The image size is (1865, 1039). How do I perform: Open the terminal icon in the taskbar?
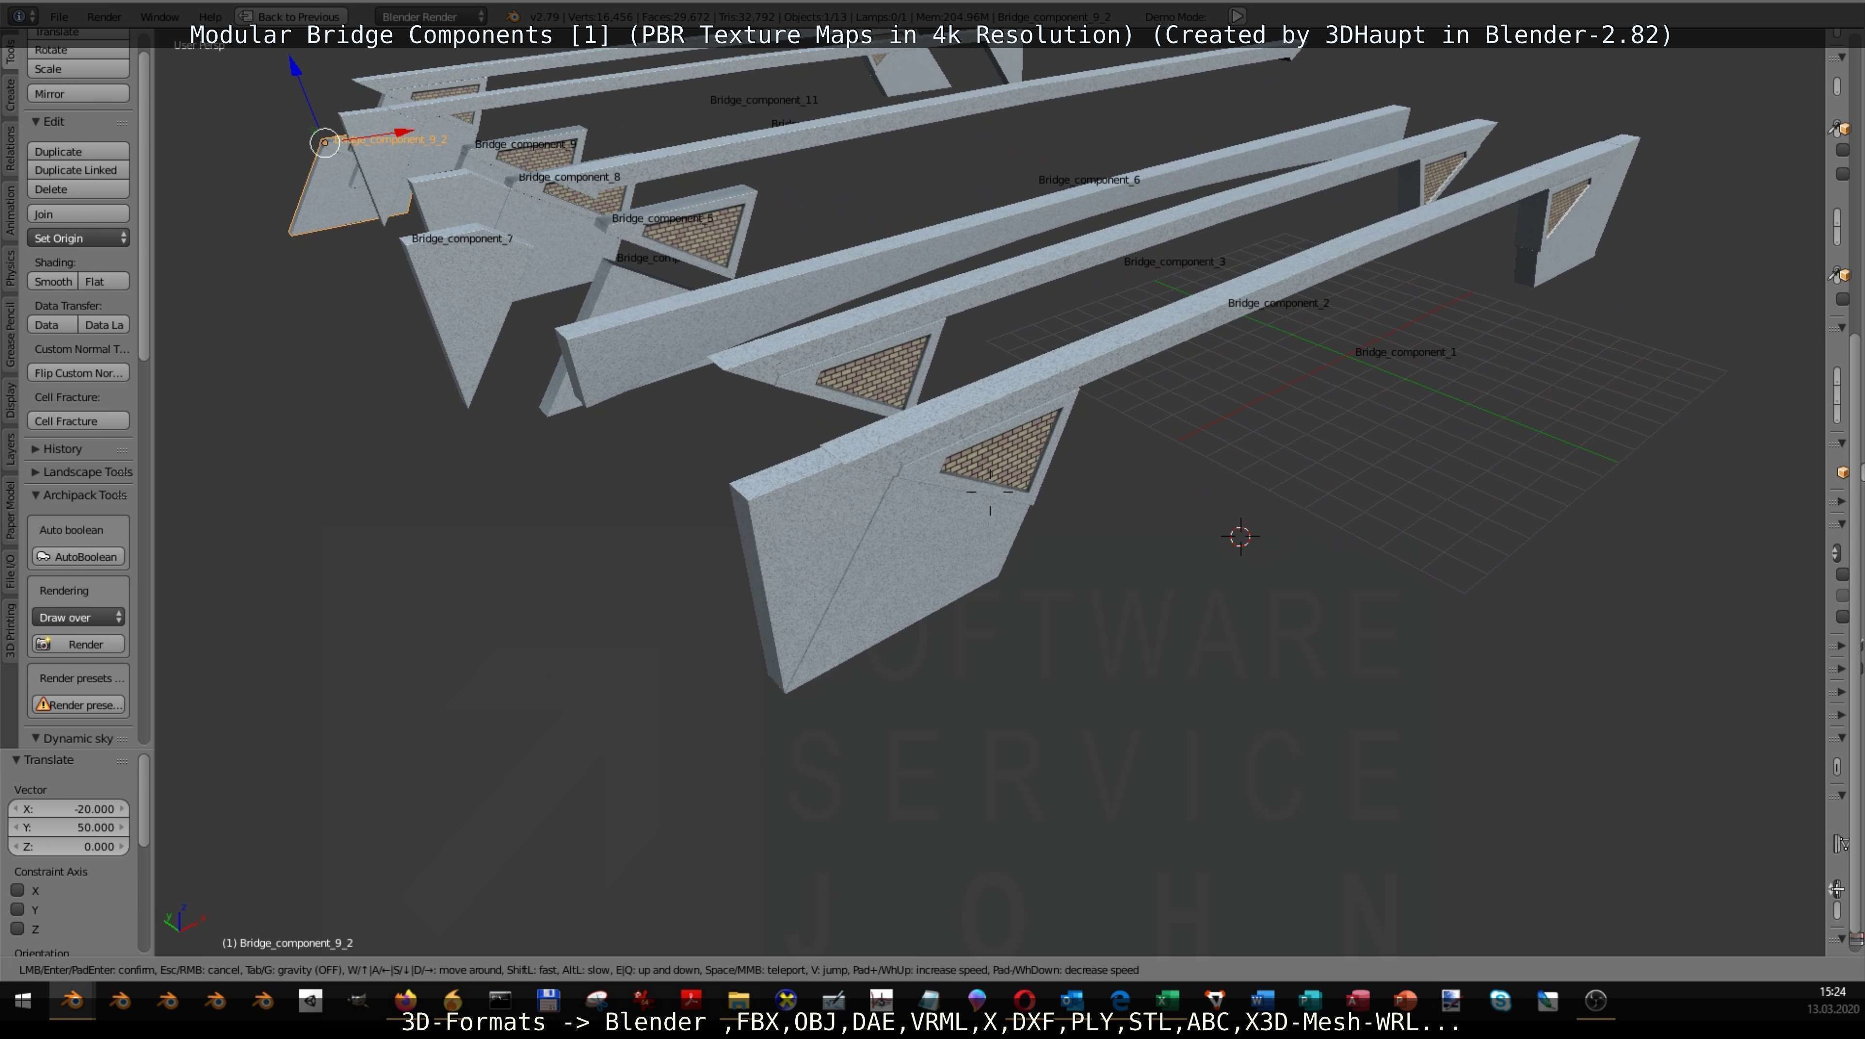[500, 1001]
